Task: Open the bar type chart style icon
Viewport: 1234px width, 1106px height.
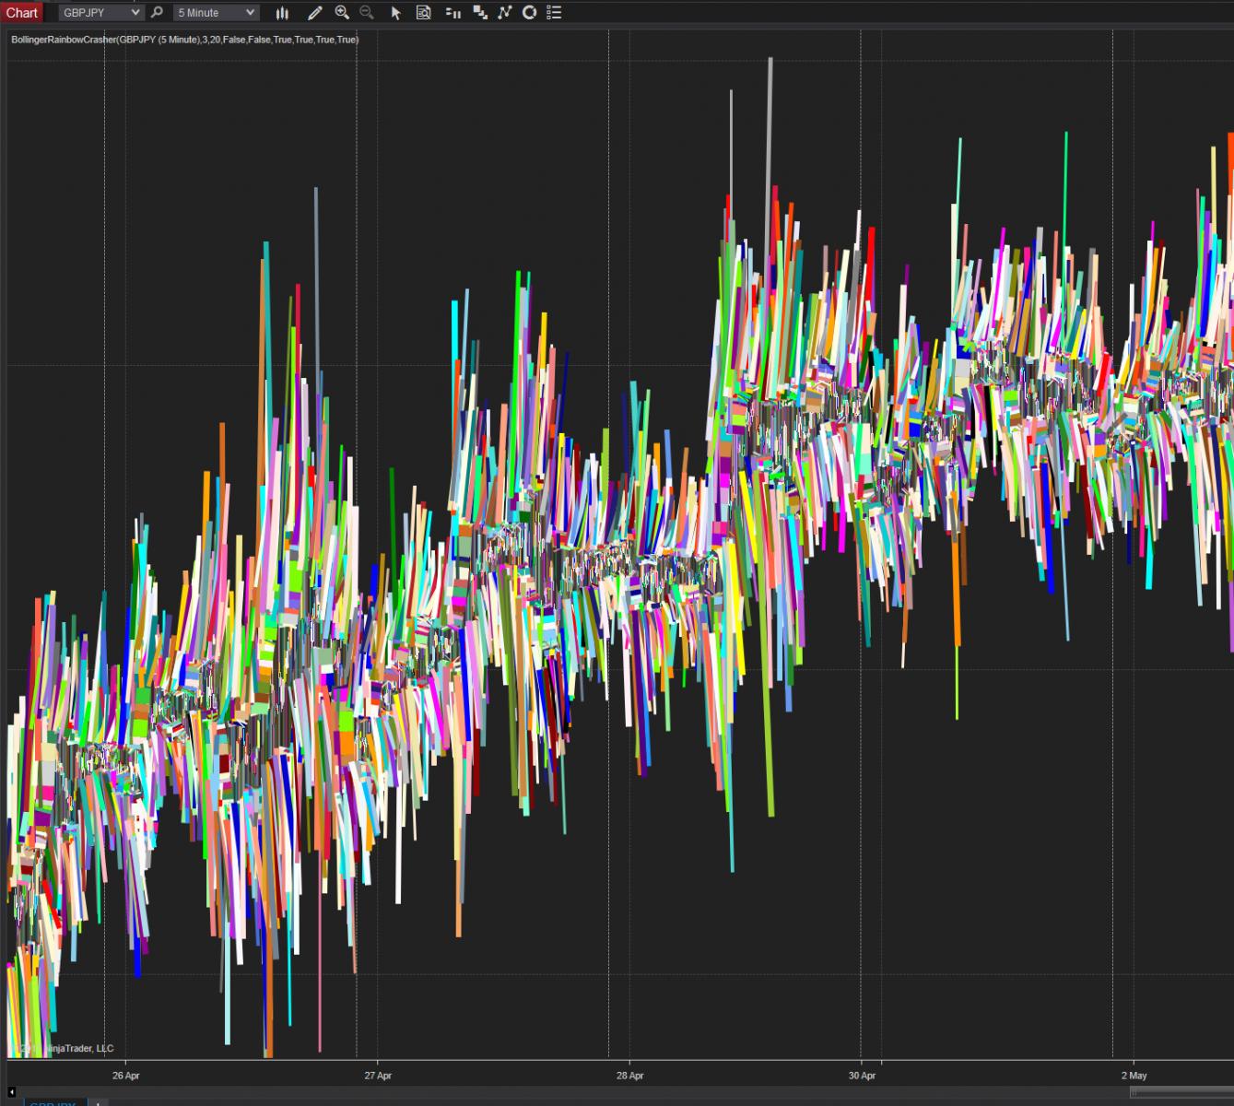Action: (283, 13)
